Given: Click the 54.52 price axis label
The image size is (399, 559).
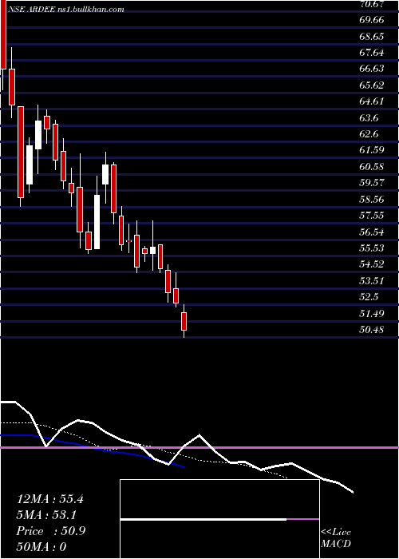Looking at the screenshot, I should (x=372, y=264).
